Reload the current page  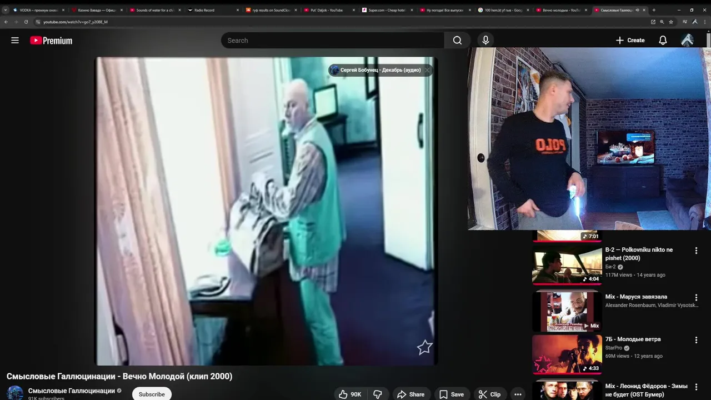tap(26, 22)
